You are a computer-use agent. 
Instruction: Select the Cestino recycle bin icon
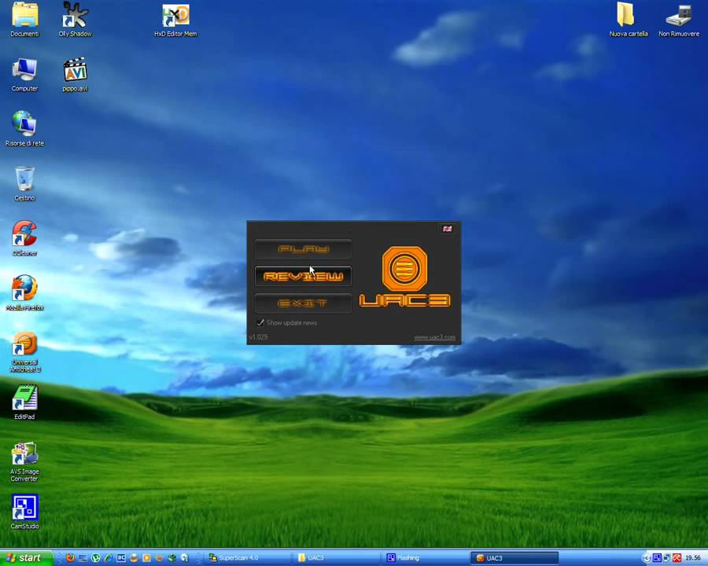click(x=25, y=184)
